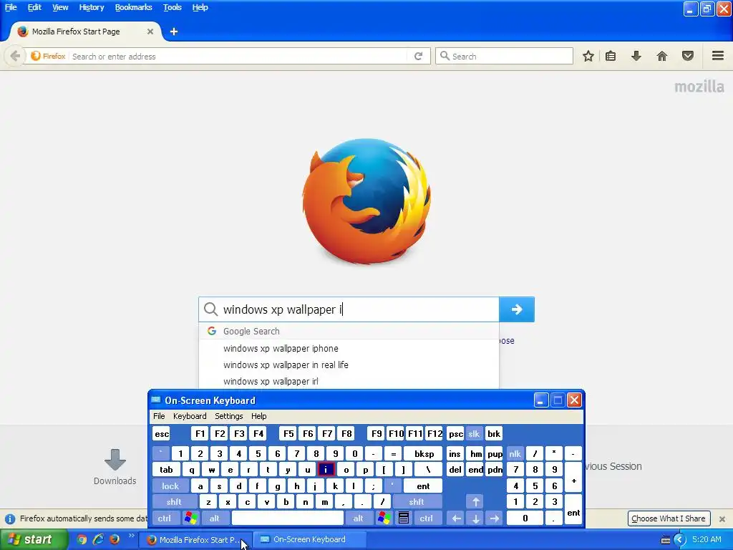Launch Chrome from the quick launch bar

click(82, 539)
